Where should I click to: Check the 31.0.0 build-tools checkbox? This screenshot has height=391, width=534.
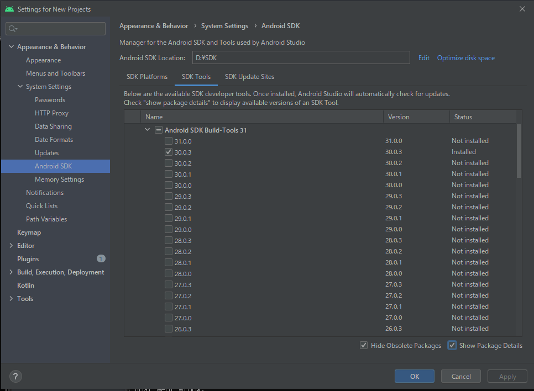(x=169, y=141)
